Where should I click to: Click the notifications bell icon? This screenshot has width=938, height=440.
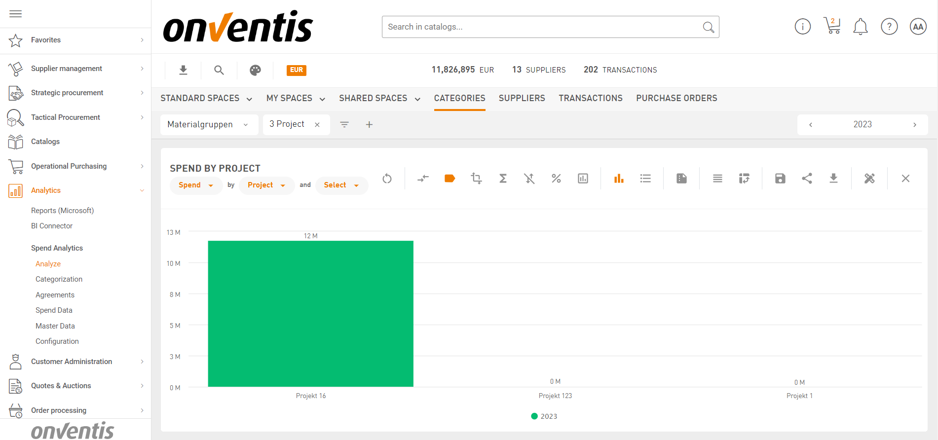(861, 27)
